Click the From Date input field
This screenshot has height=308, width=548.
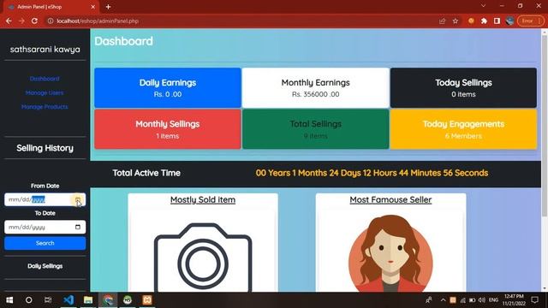pyautogui.click(x=45, y=199)
